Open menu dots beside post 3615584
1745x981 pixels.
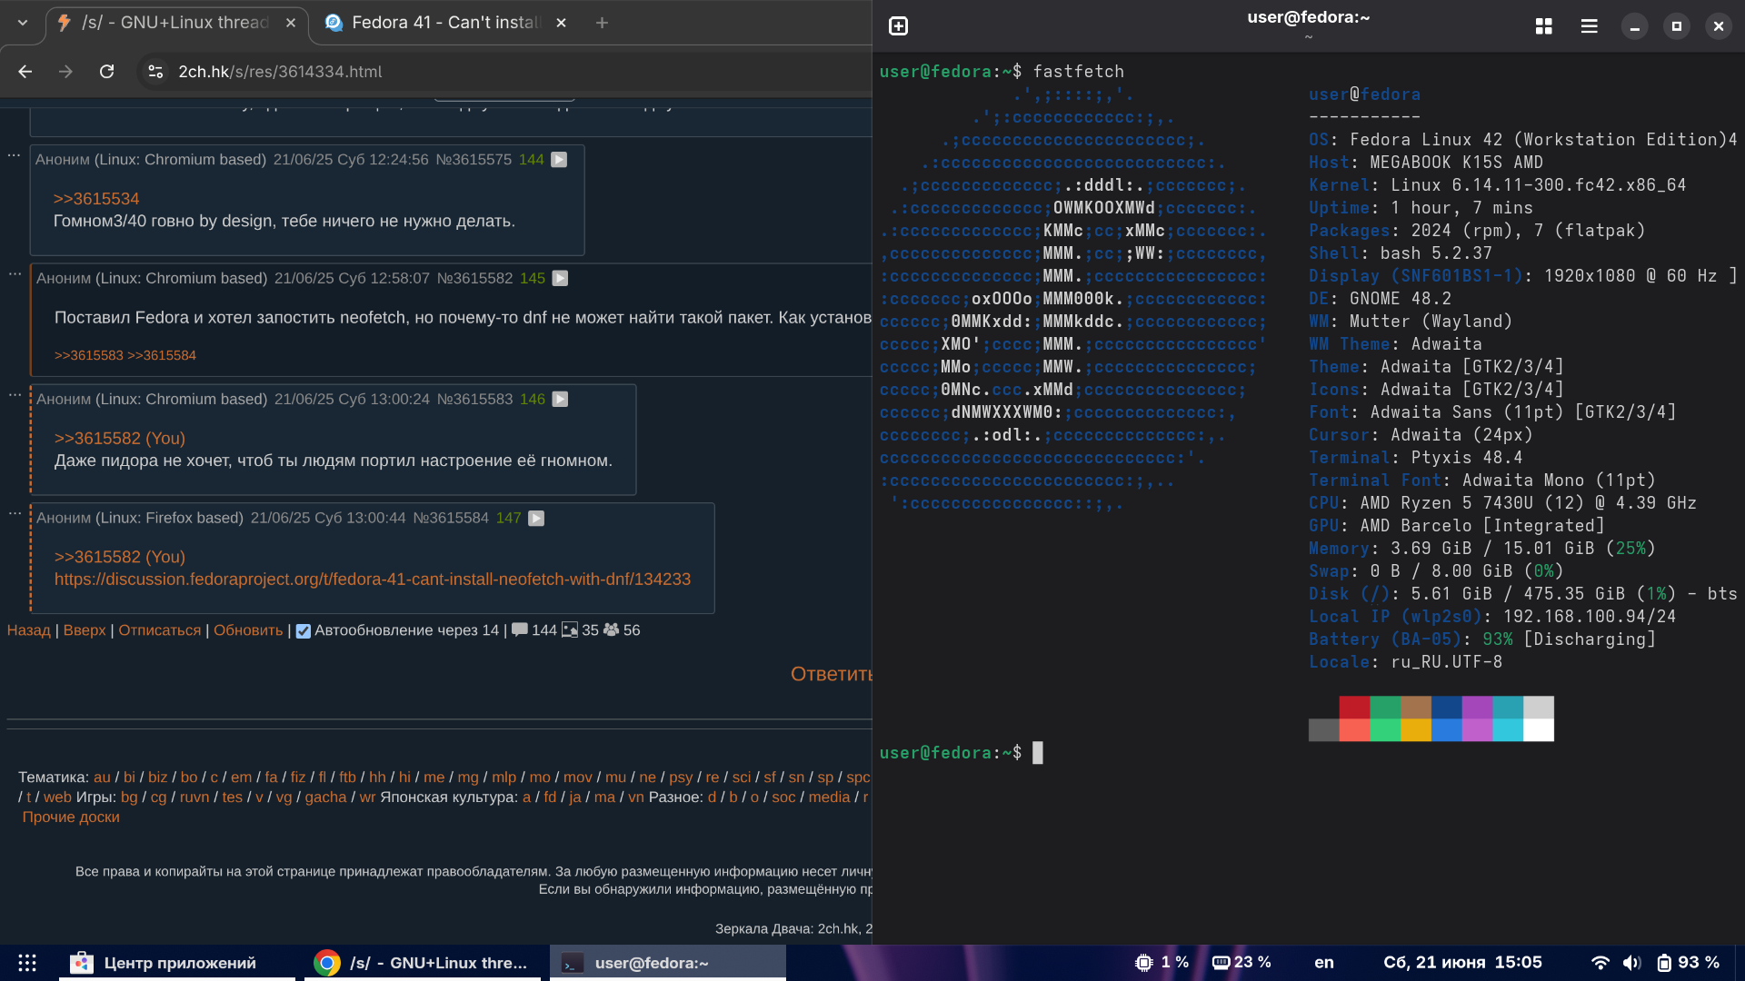[15, 513]
